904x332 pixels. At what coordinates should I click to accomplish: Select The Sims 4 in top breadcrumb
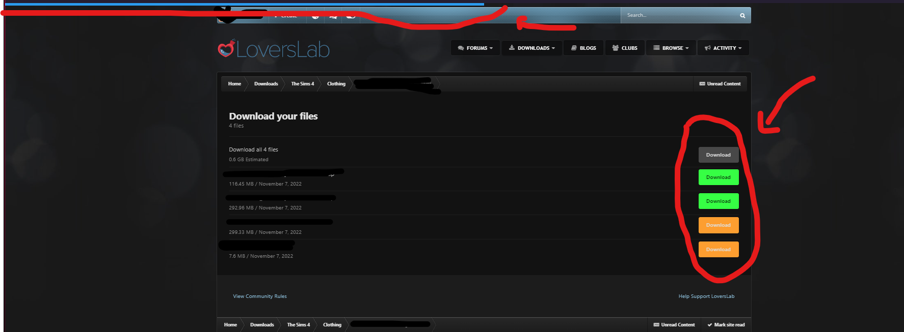[x=302, y=84]
